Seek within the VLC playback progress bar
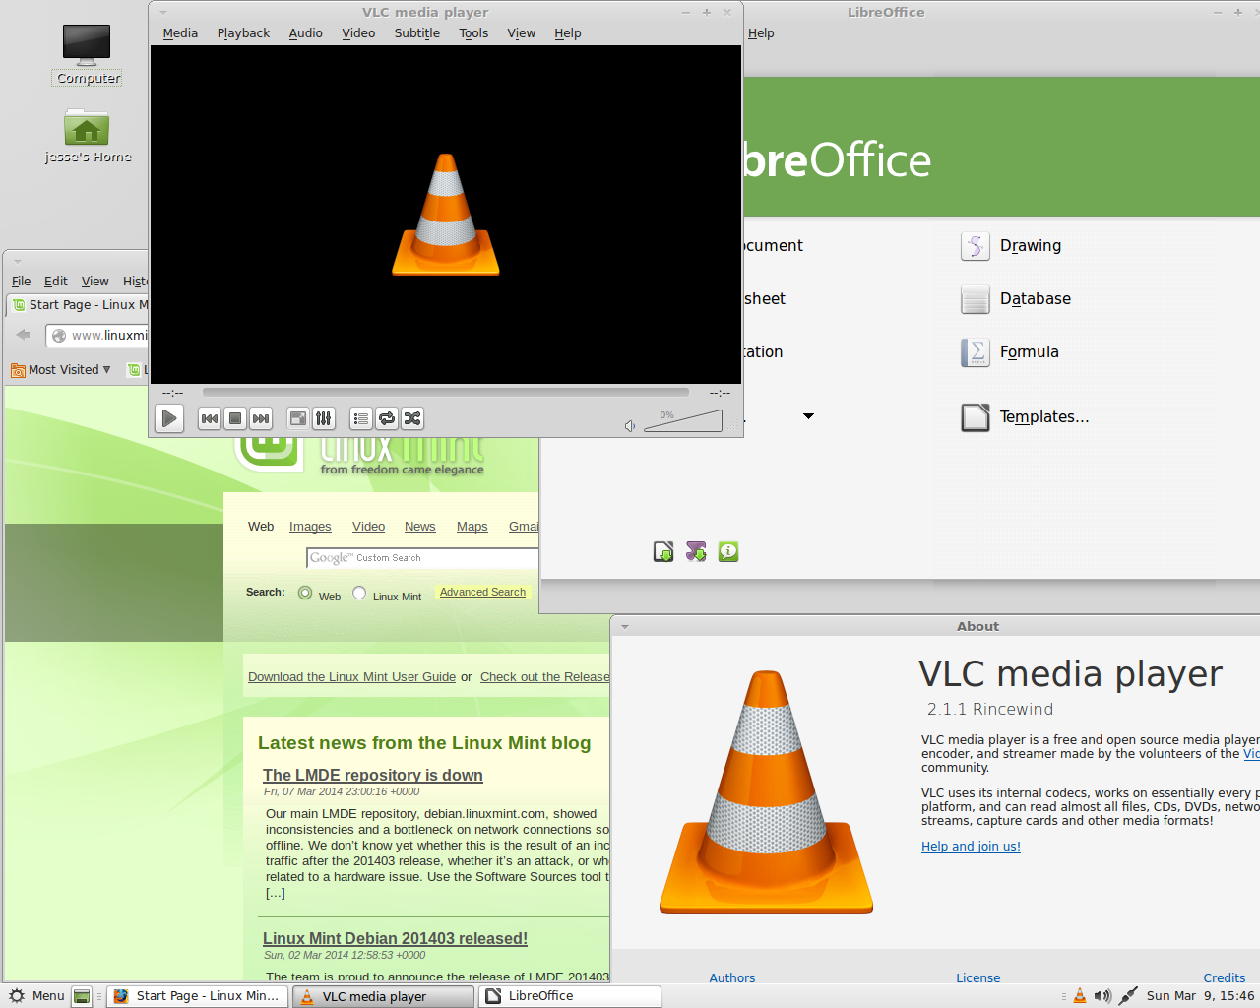 coord(446,392)
